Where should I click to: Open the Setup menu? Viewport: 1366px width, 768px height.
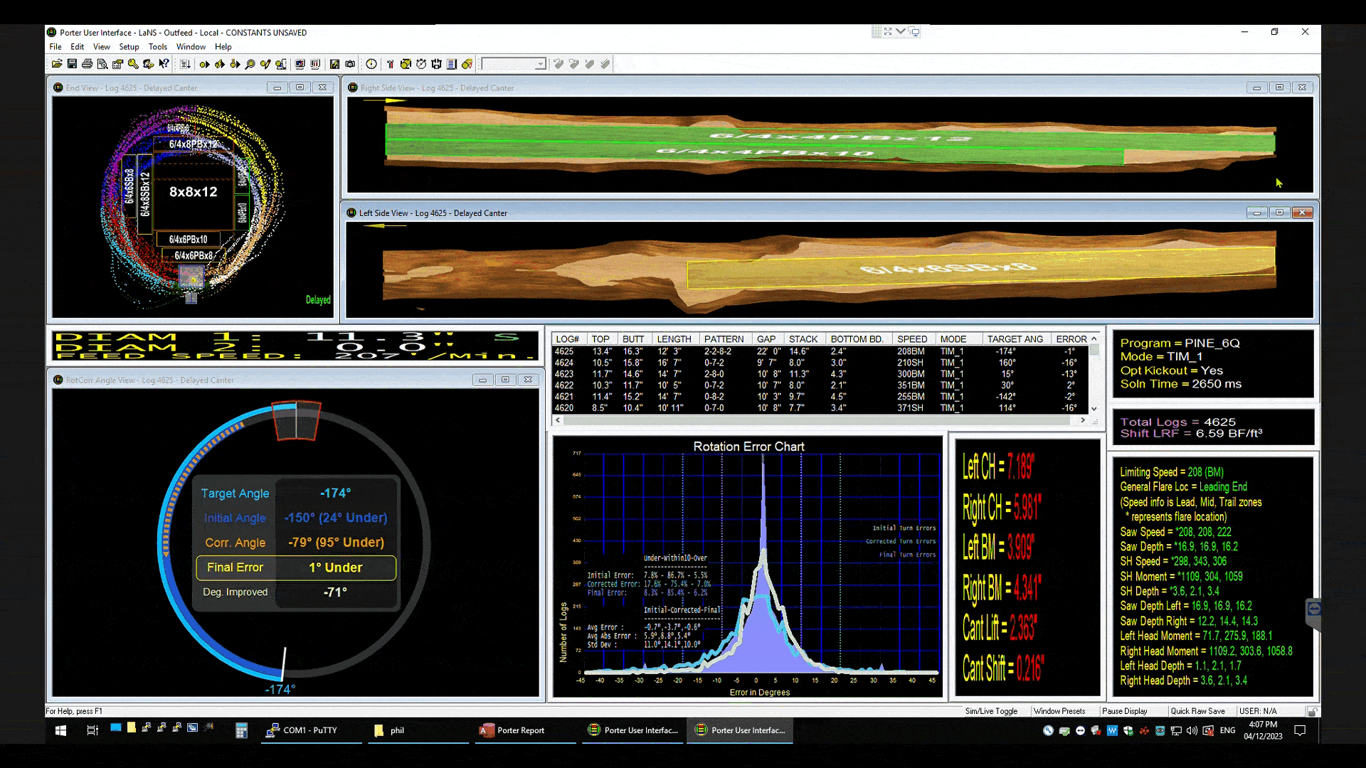[129, 47]
